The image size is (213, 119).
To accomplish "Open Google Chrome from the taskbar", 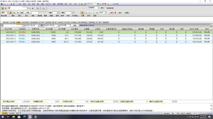I will tap(35, 117).
